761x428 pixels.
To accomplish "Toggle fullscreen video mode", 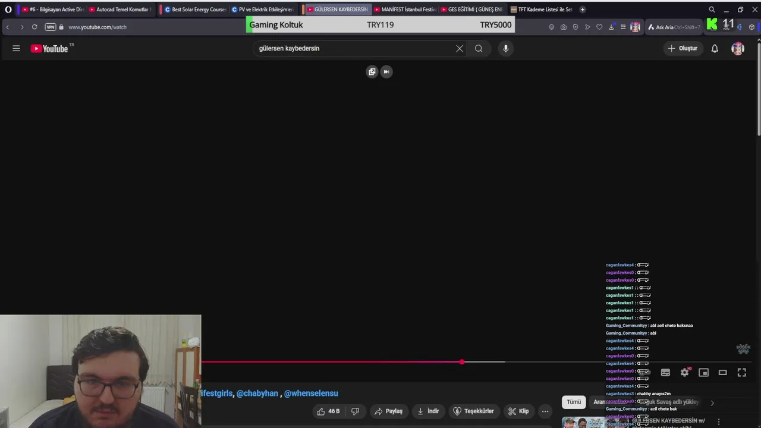I will (742, 373).
